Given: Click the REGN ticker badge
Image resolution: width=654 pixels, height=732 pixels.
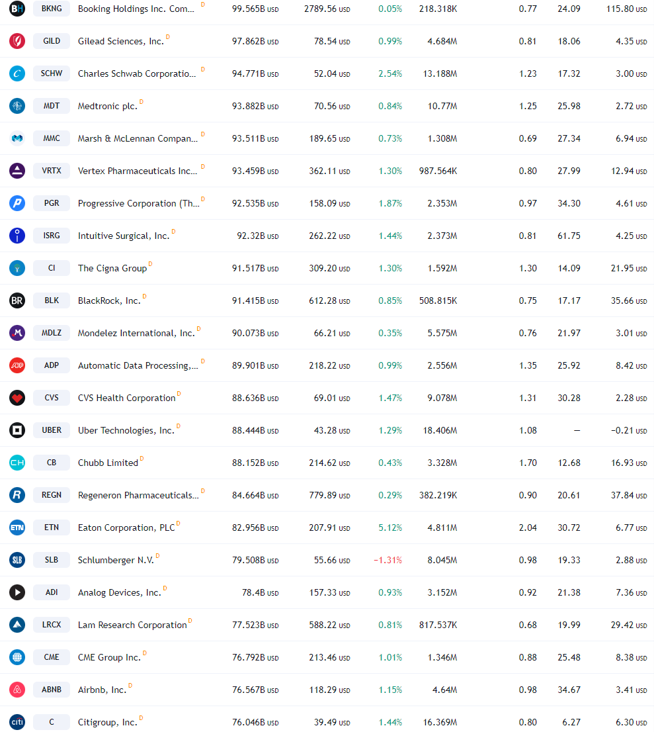Looking at the screenshot, I should click(x=52, y=495).
